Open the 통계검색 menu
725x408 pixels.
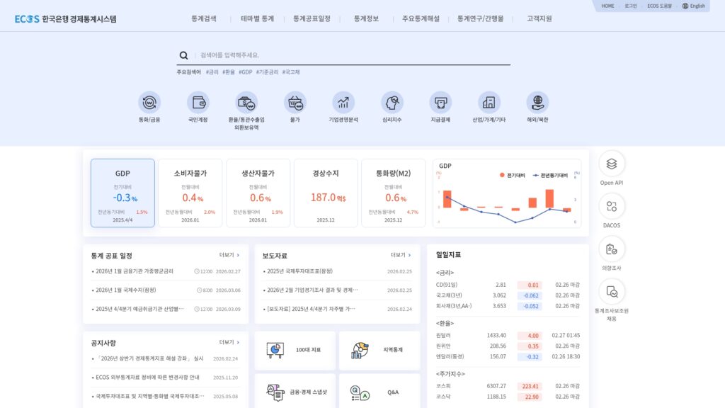pyautogui.click(x=204, y=20)
